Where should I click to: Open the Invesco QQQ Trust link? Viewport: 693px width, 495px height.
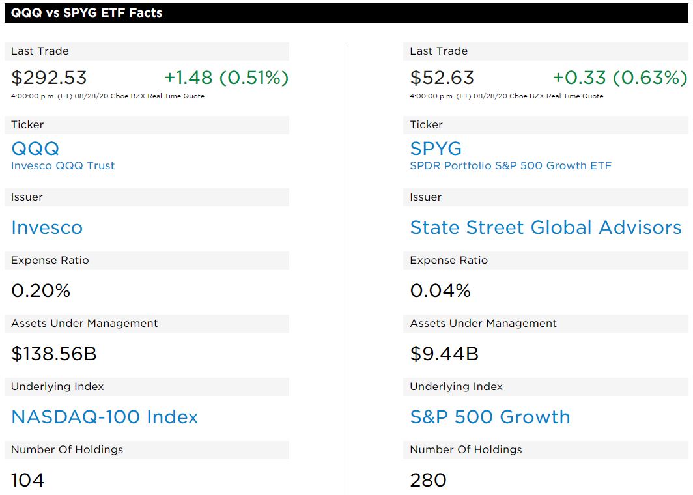(63, 165)
